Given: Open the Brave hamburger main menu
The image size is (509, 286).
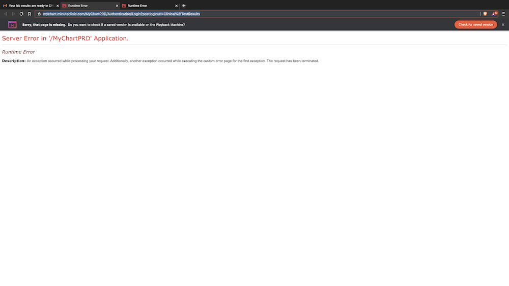Looking at the screenshot, I should 503,14.
